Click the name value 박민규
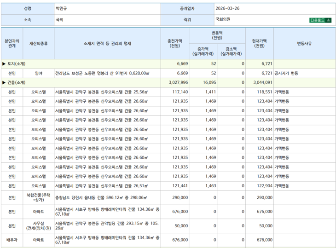This screenshot has height=248, width=336. click(61, 9)
